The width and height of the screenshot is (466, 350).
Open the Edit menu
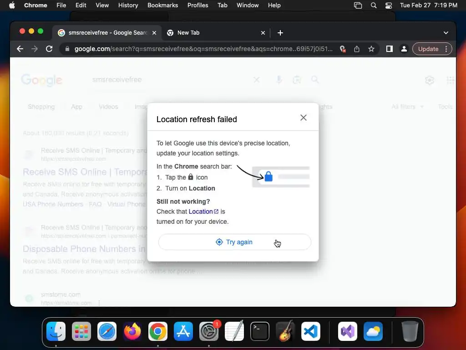click(x=81, y=5)
